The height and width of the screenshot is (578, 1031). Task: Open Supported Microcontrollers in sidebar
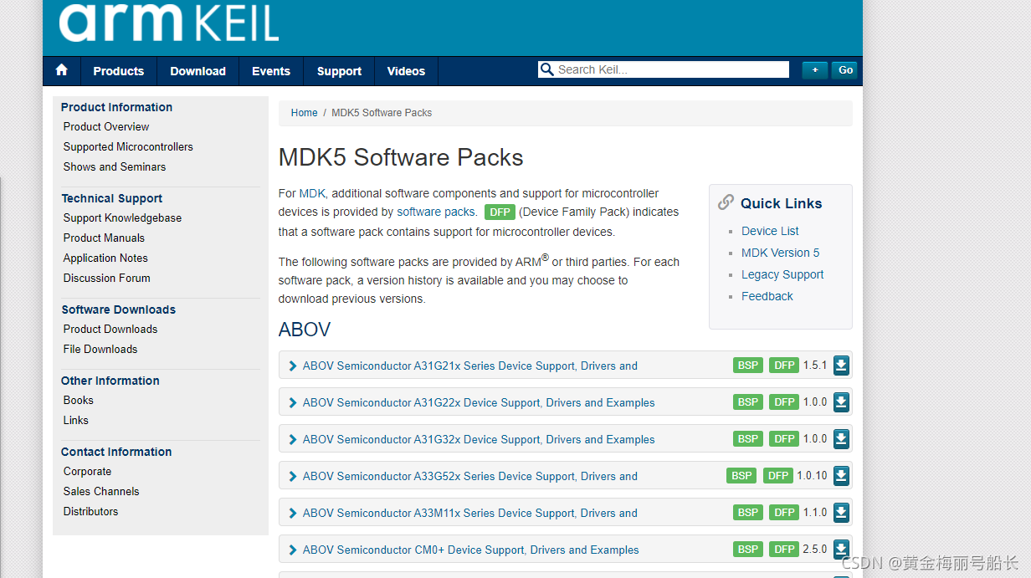(128, 146)
